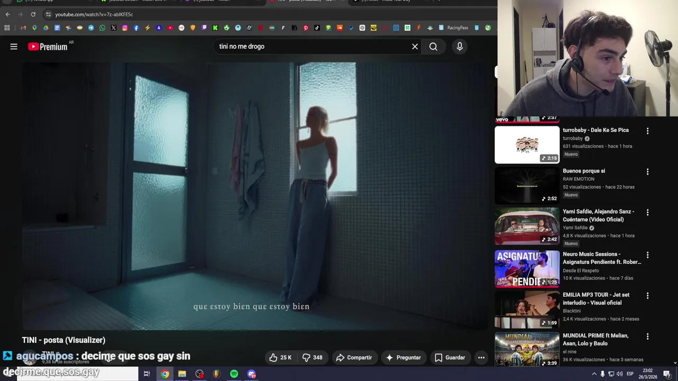678x381 pixels.
Task: Open the MUNDIAL PRIME video thumbnail
Action: pos(527,349)
